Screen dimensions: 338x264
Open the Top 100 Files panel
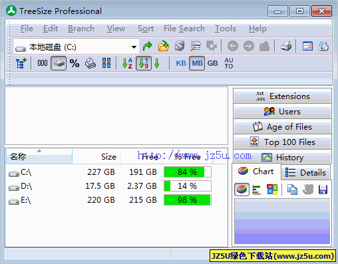[x=282, y=142]
